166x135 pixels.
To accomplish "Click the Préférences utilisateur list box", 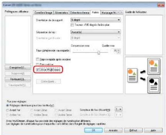I will coord(18,40).
